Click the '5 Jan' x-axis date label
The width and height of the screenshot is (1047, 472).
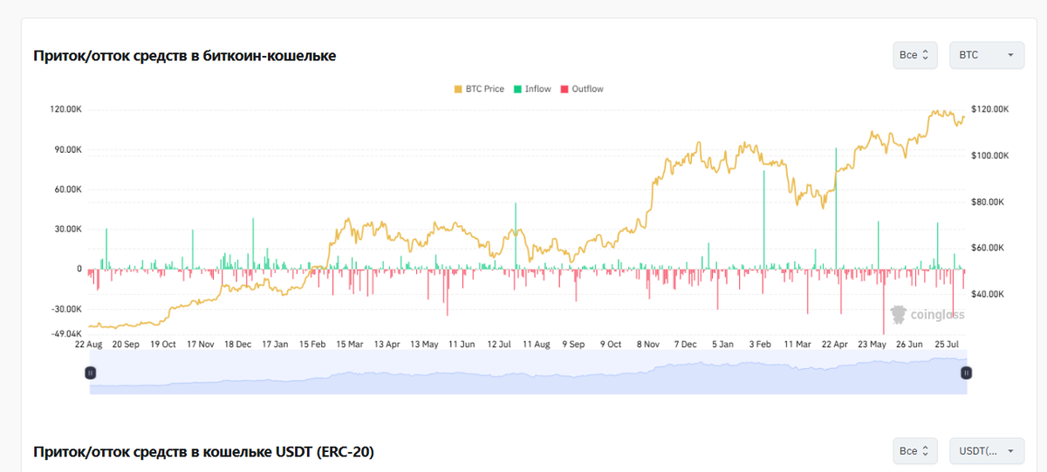click(722, 345)
